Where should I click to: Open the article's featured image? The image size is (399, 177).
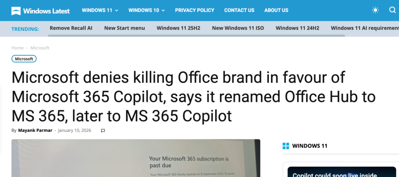(136, 158)
